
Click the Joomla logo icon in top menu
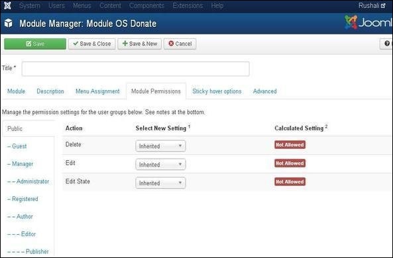coord(7,5)
